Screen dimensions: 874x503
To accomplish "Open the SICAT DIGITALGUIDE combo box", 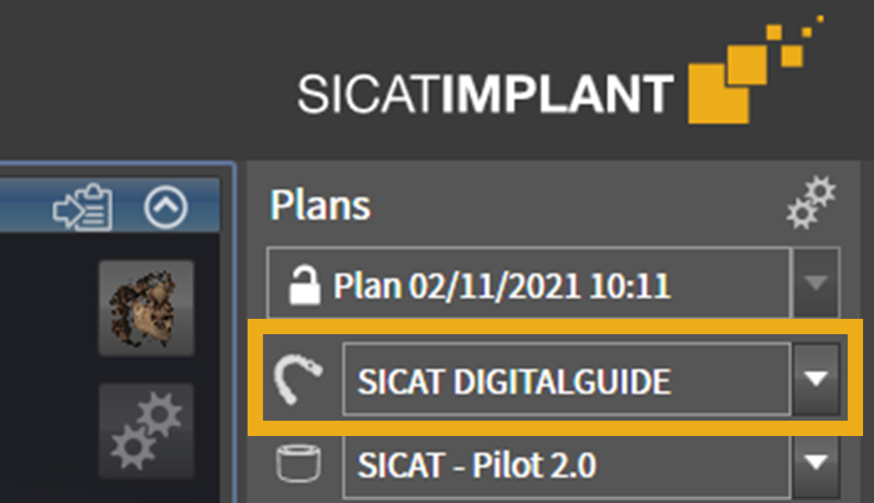I will click(x=566, y=379).
